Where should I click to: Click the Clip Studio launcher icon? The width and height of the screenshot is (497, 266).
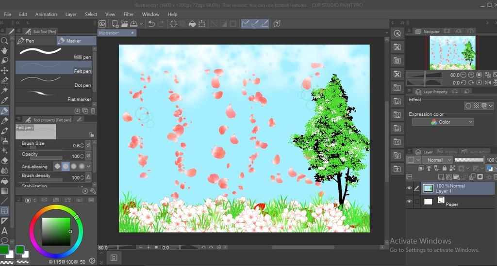tap(102, 24)
